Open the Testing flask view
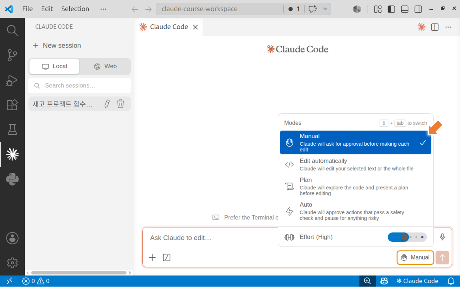This screenshot has height=287, width=460. pyautogui.click(x=12, y=130)
